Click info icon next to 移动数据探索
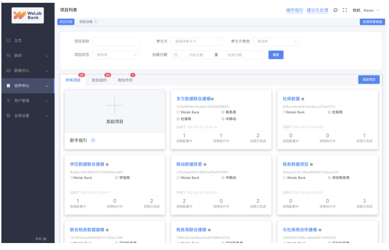The image size is (389, 250). 205,164
